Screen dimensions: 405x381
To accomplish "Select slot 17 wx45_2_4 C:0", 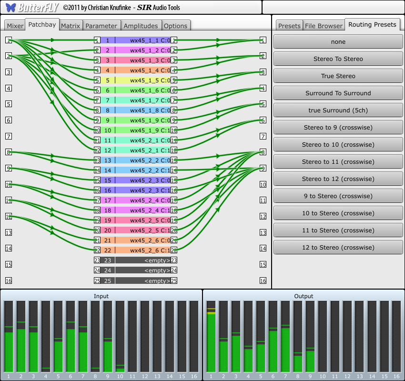I will tap(136, 201).
